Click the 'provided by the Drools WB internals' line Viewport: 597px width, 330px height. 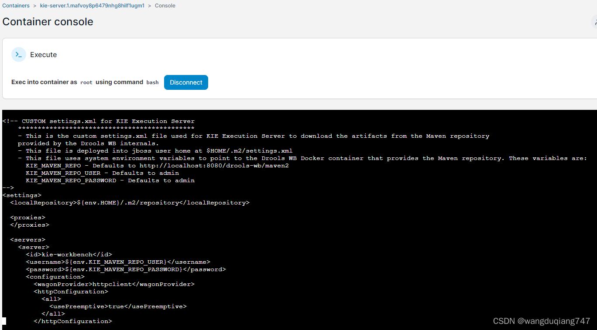89,143
